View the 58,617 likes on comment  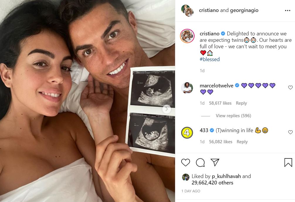220,103
